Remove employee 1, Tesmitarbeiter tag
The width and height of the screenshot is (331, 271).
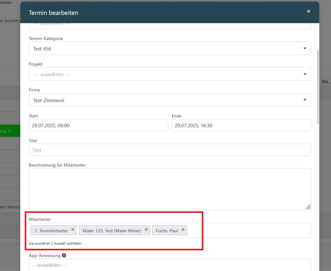[x=73, y=229]
